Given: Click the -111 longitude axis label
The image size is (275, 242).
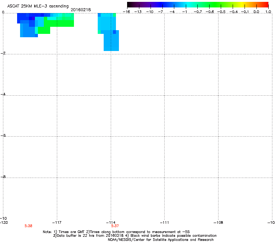Looking at the screenshot, I should pos(164,223).
